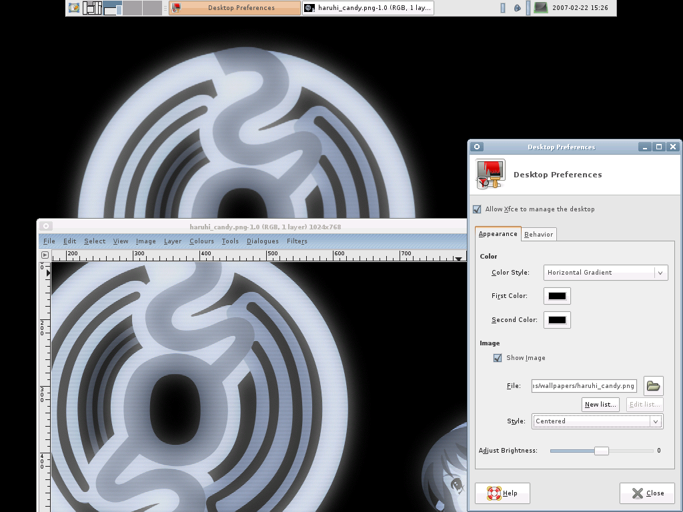
Task: Switch to fourth workspace in the pager
Action: [152, 8]
